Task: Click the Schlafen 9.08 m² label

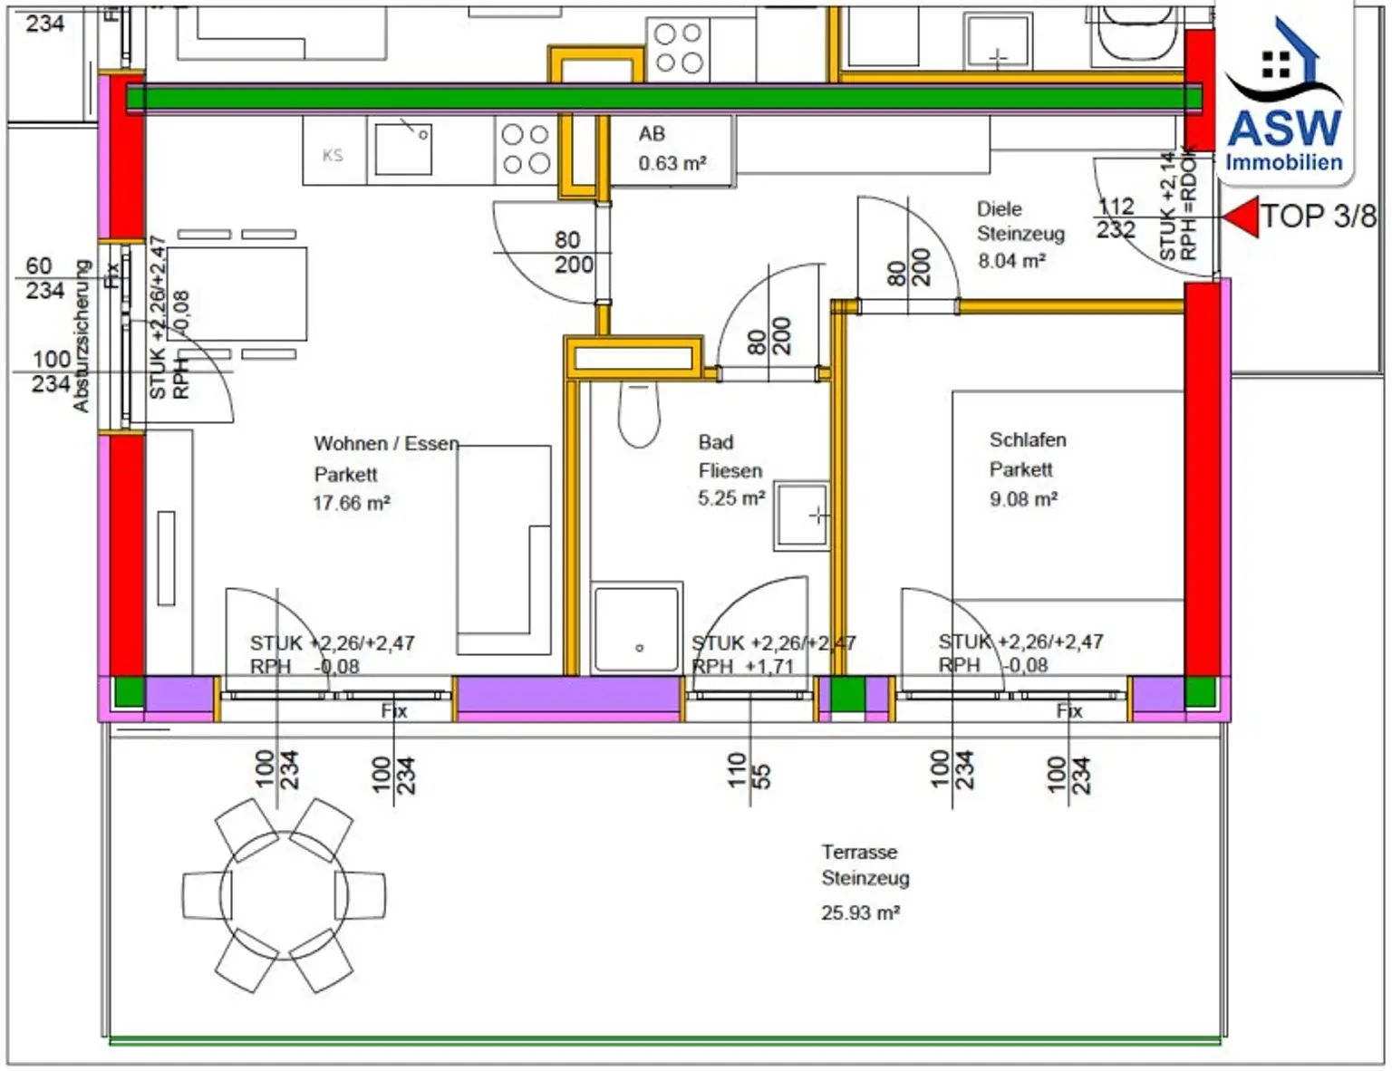Action: [1027, 468]
